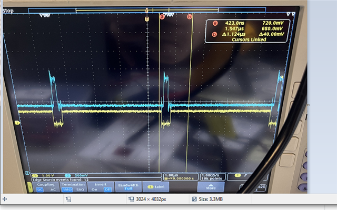Choose 1MΩ termination

coord(67,190)
